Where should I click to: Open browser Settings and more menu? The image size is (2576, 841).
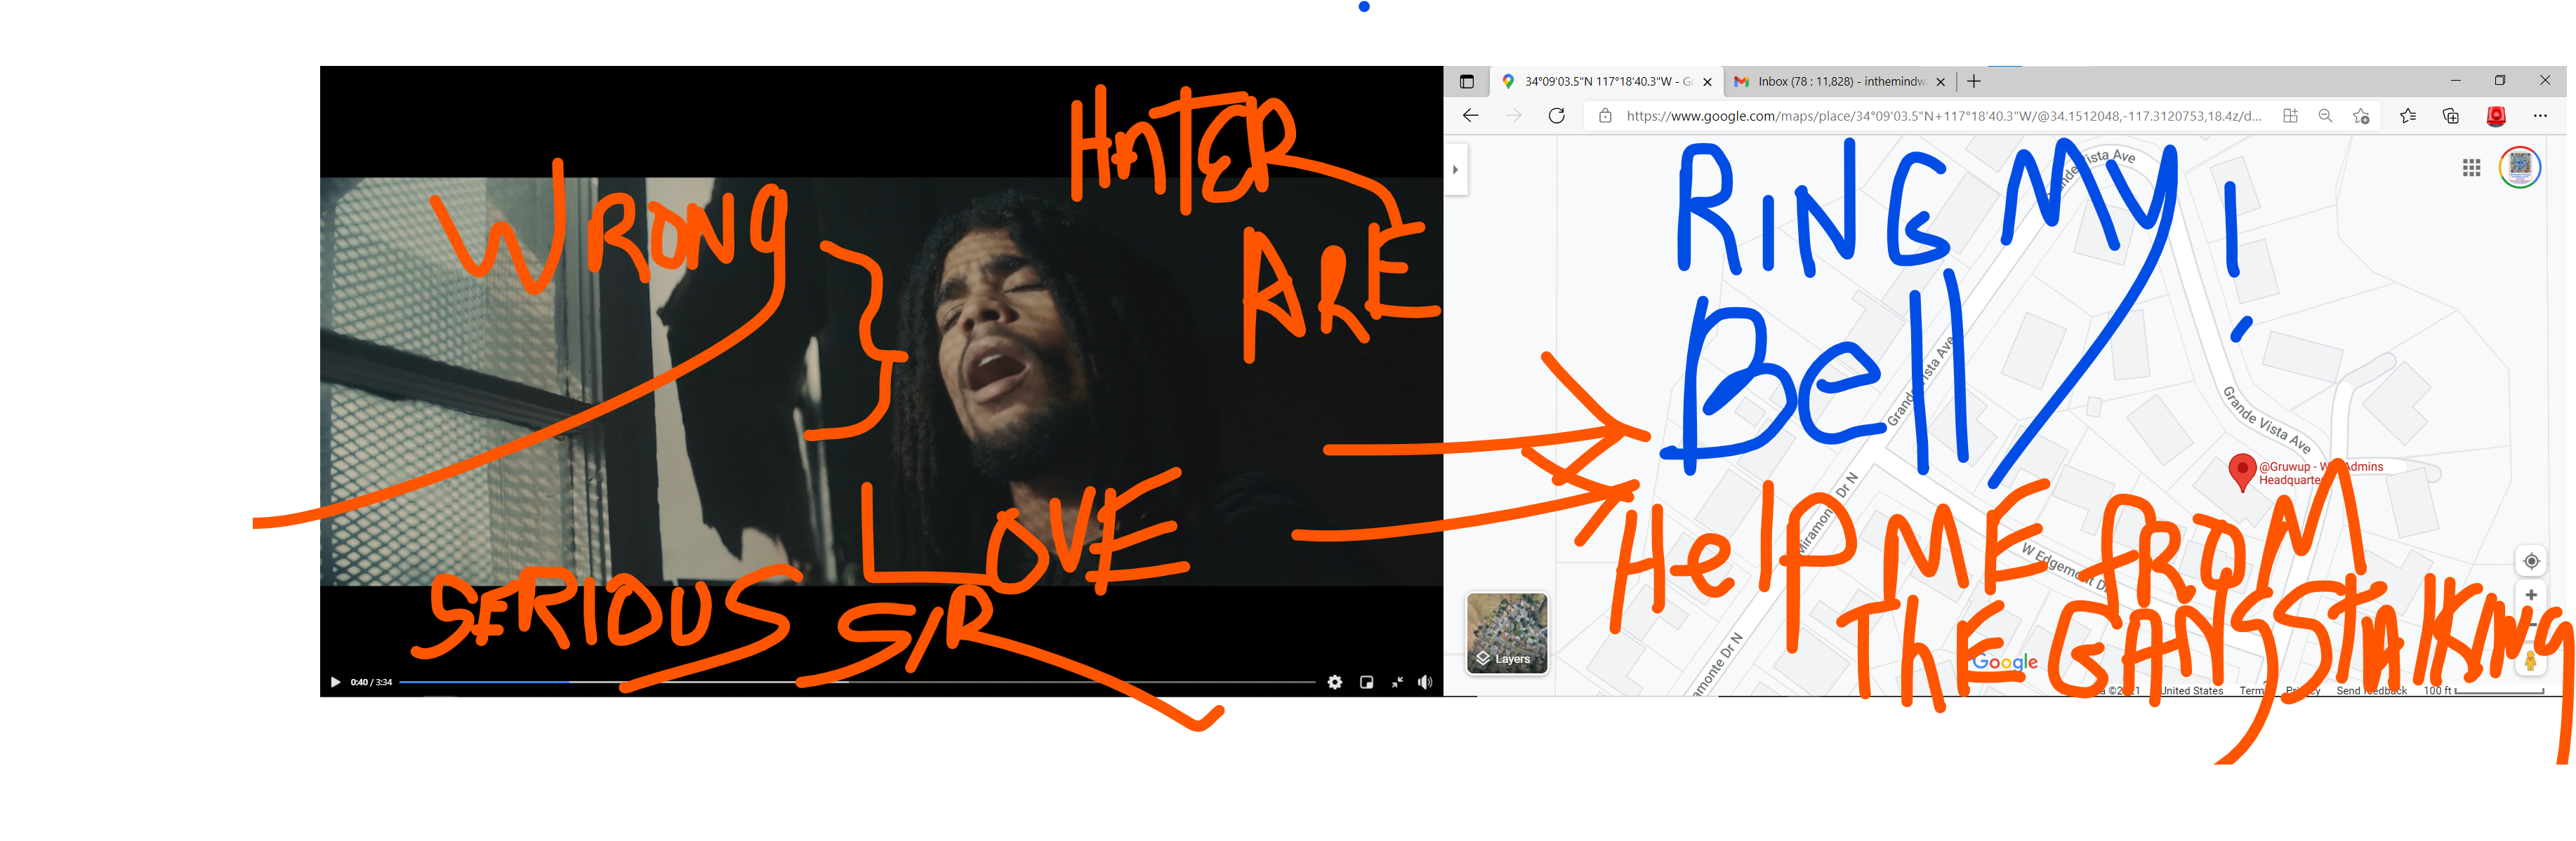2539,116
